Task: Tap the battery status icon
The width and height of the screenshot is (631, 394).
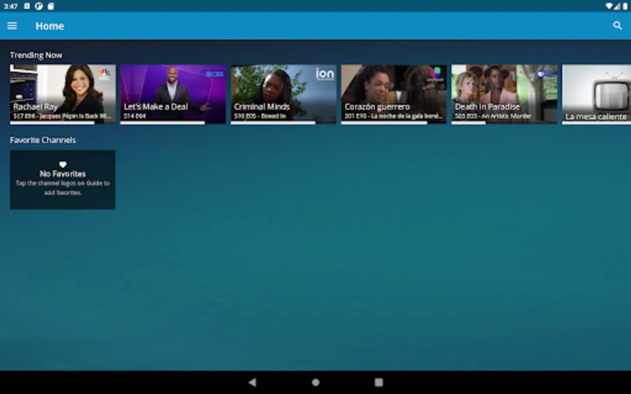Action: pyautogui.click(x=625, y=6)
